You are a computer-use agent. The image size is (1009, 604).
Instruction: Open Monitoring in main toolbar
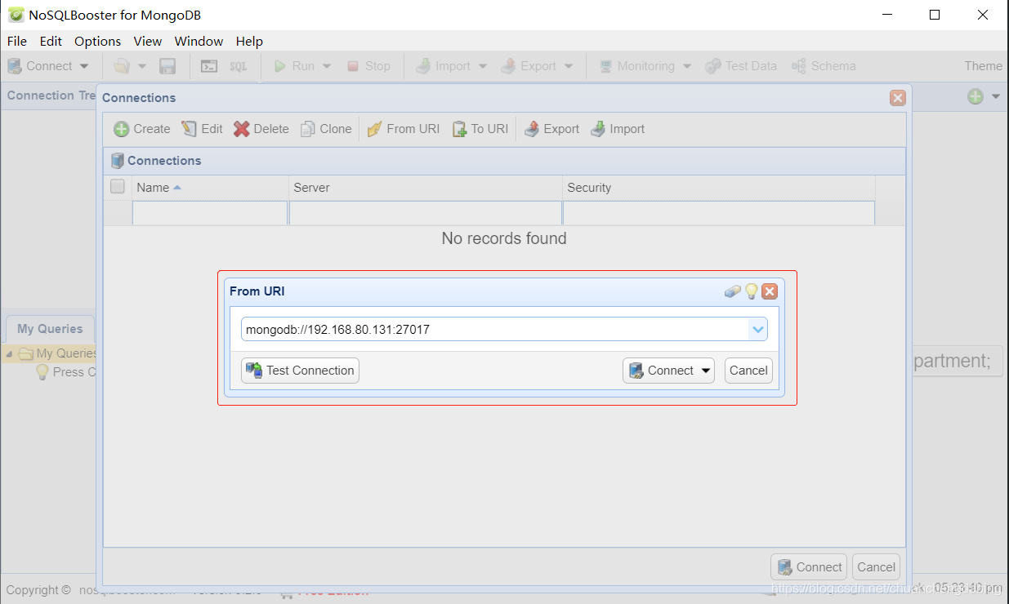coord(637,66)
